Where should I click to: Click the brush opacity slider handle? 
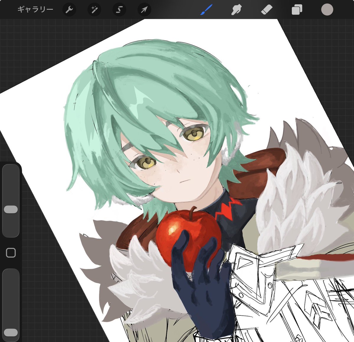click(11, 333)
